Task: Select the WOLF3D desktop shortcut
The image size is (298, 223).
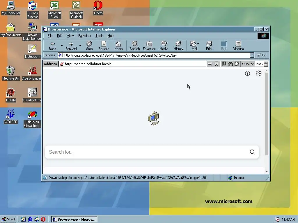Action: [11, 117]
